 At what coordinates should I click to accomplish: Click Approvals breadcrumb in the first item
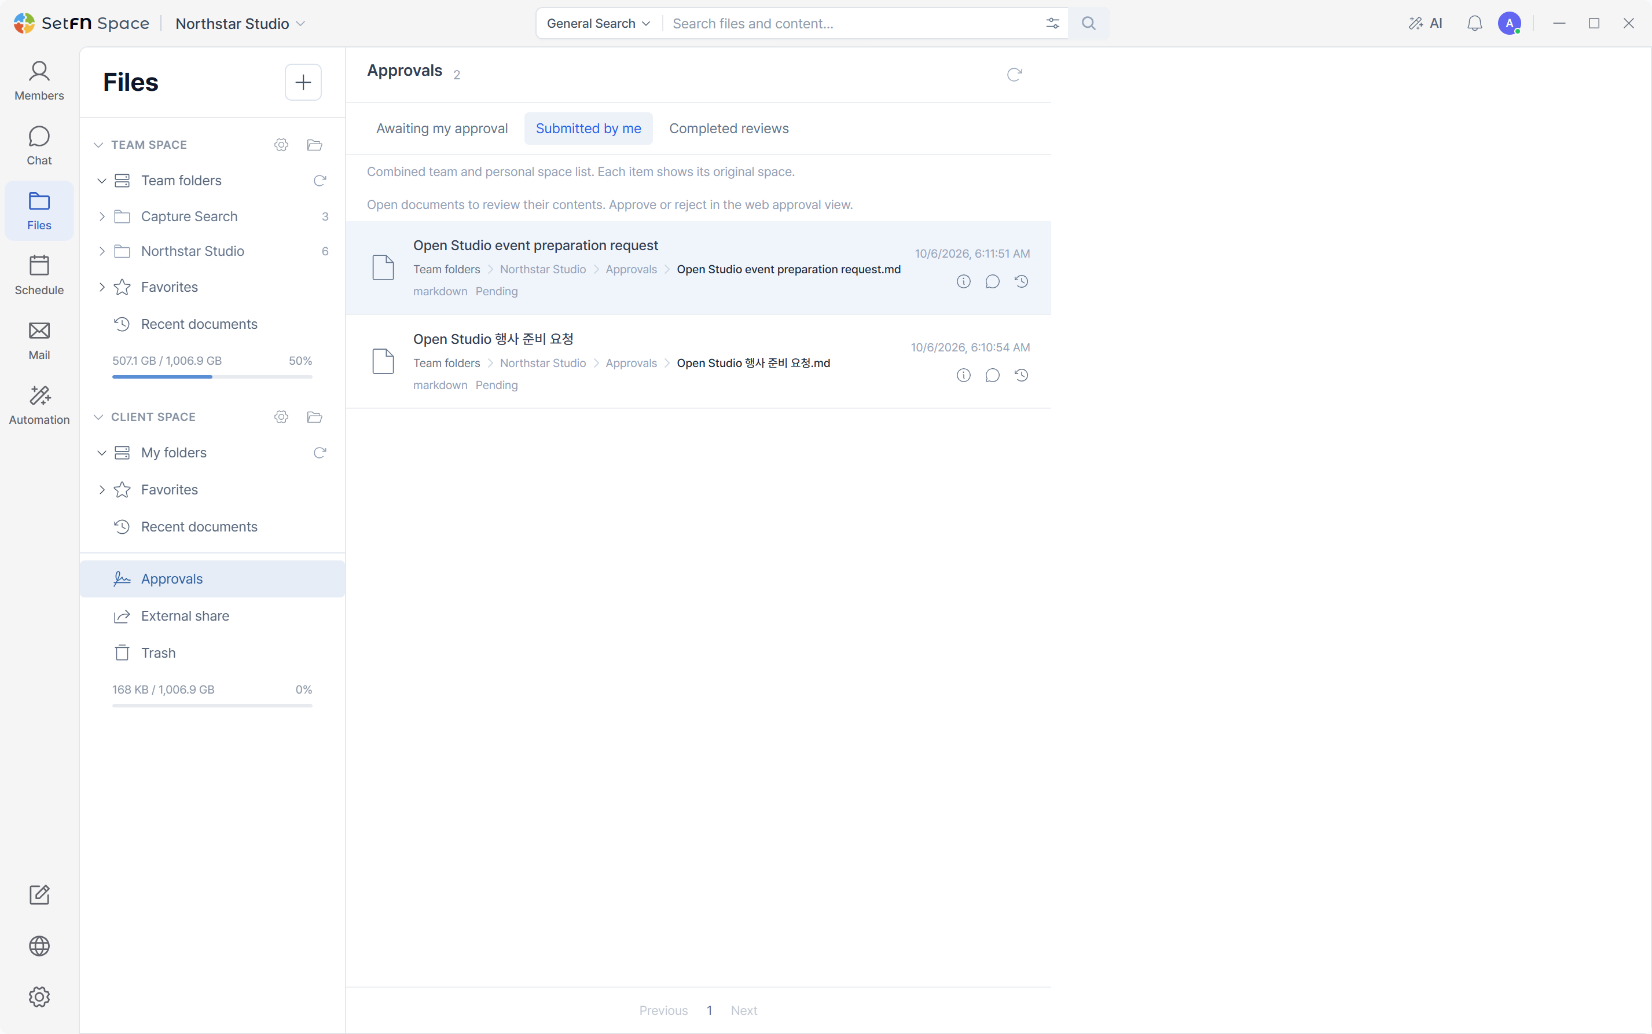click(630, 269)
